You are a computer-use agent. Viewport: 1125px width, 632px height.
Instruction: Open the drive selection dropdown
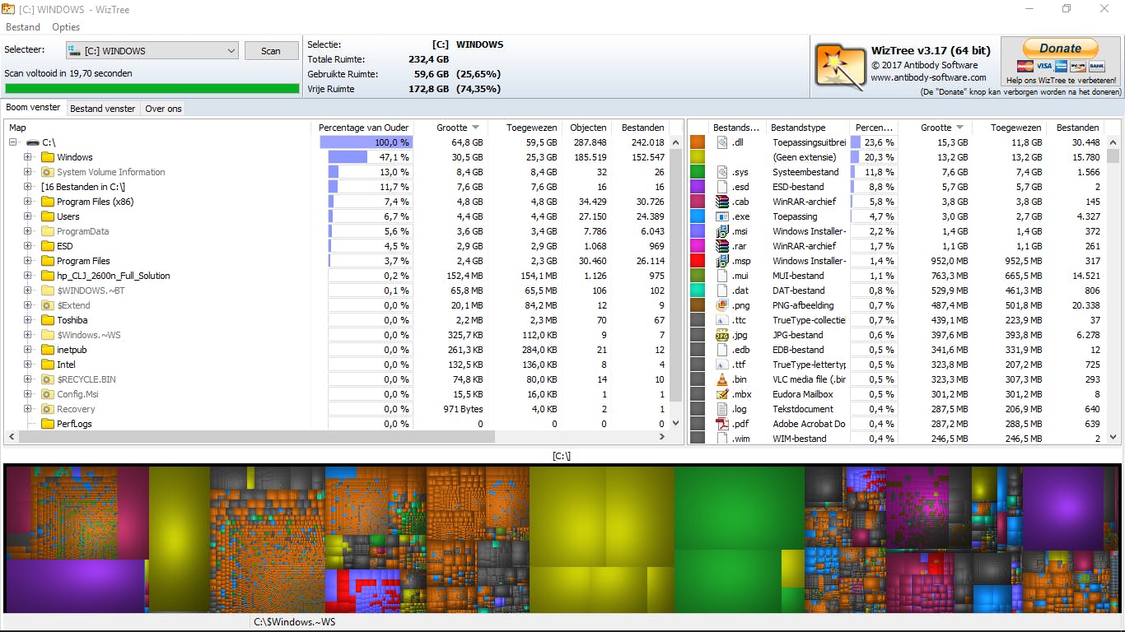pos(152,51)
